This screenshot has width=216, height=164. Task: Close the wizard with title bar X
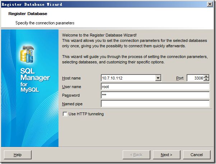[x=210, y=4]
